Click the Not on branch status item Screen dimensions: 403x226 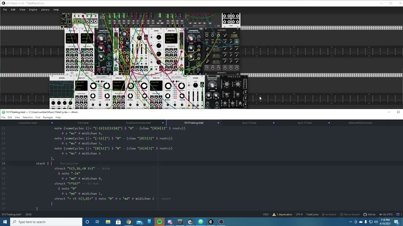click(350, 214)
